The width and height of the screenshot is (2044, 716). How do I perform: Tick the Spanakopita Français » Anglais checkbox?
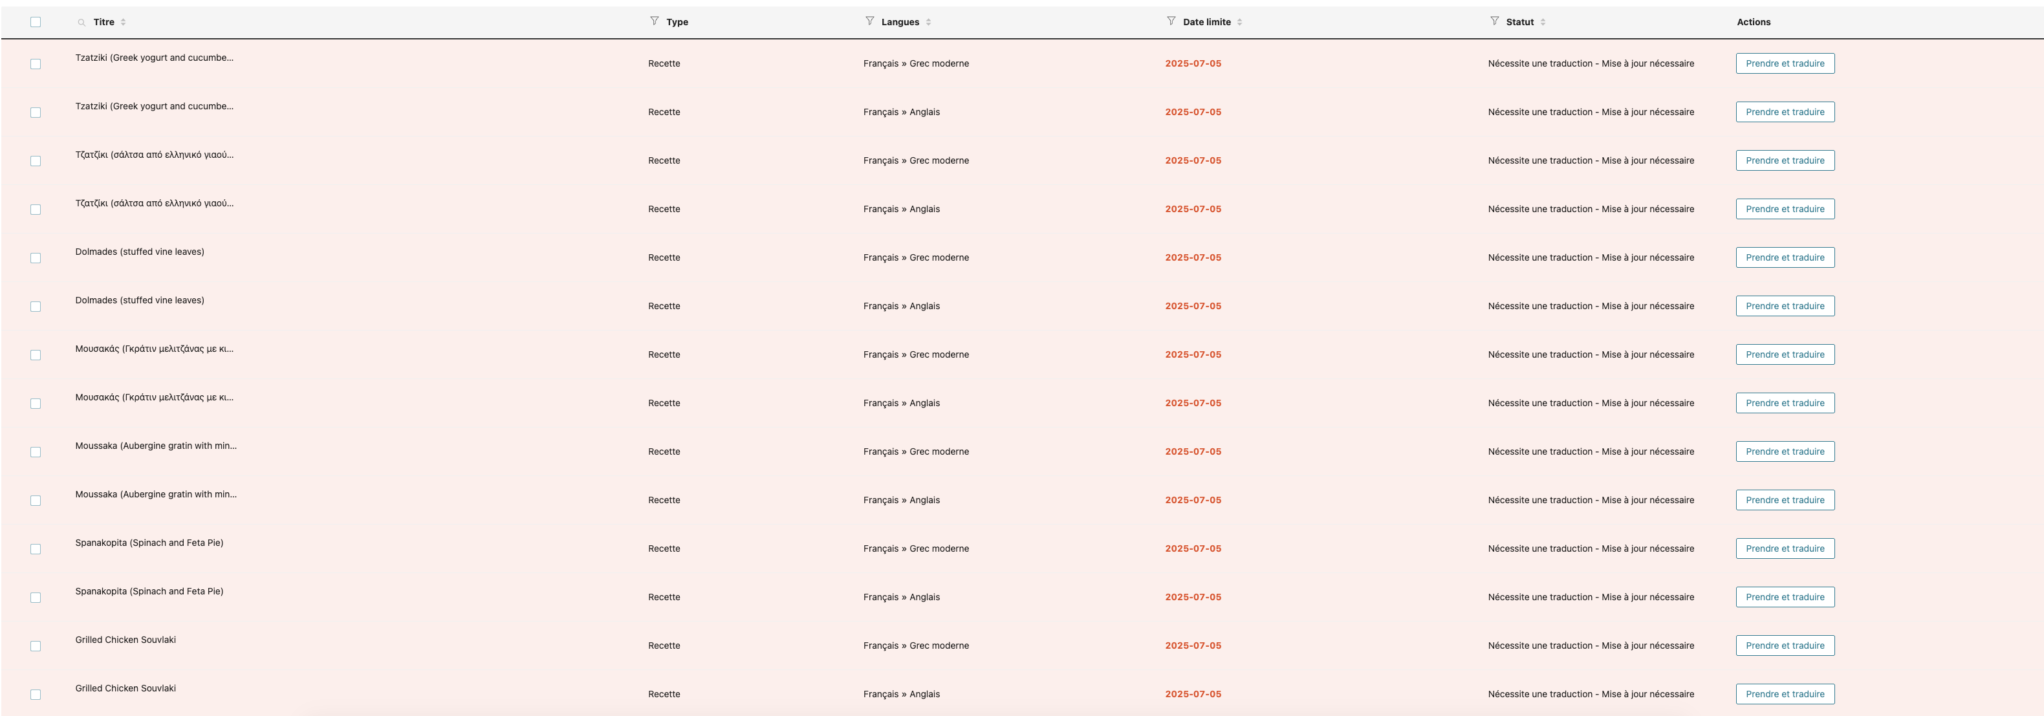(36, 597)
